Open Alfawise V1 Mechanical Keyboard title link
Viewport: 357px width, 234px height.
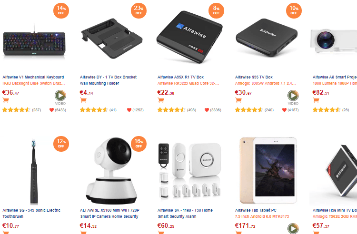coord(33,77)
